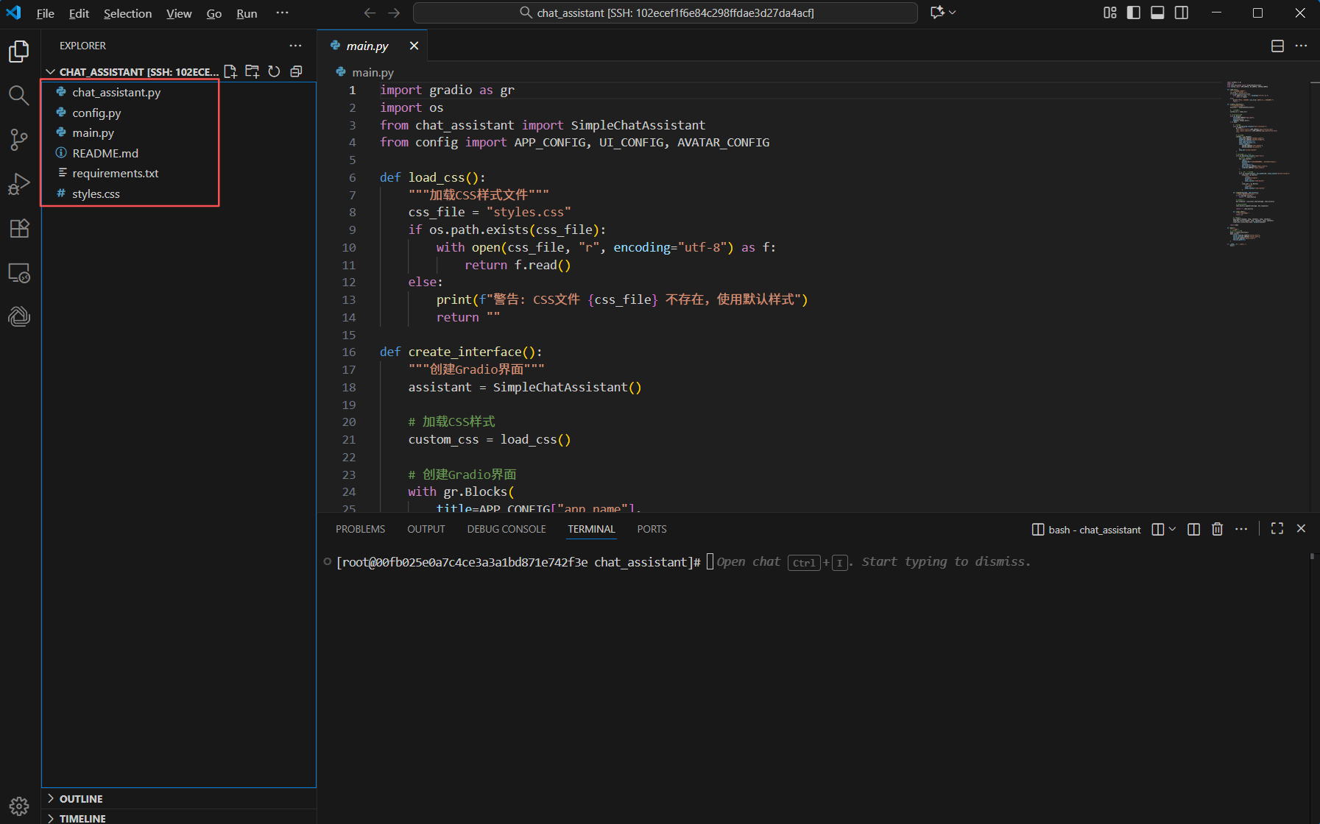Screen dimensions: 1320x824
Task: Switch to the PROBLEMS tab
Action: (360, 529)
